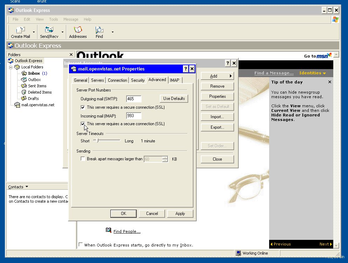348x263 pixels.
Task: Open the Tools menu
Action: (x=54, y=19)
